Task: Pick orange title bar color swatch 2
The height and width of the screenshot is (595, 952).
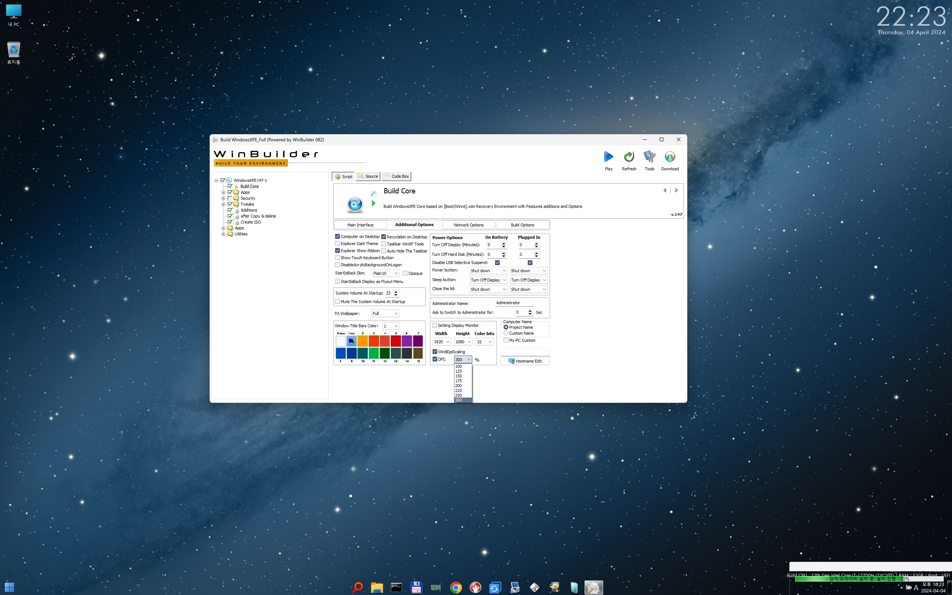Action: coord(363,340)
